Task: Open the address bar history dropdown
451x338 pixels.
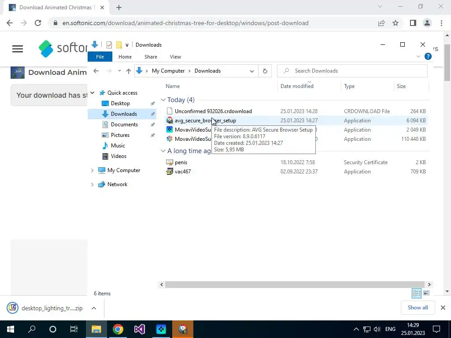Action: click(x=251, y=71)
